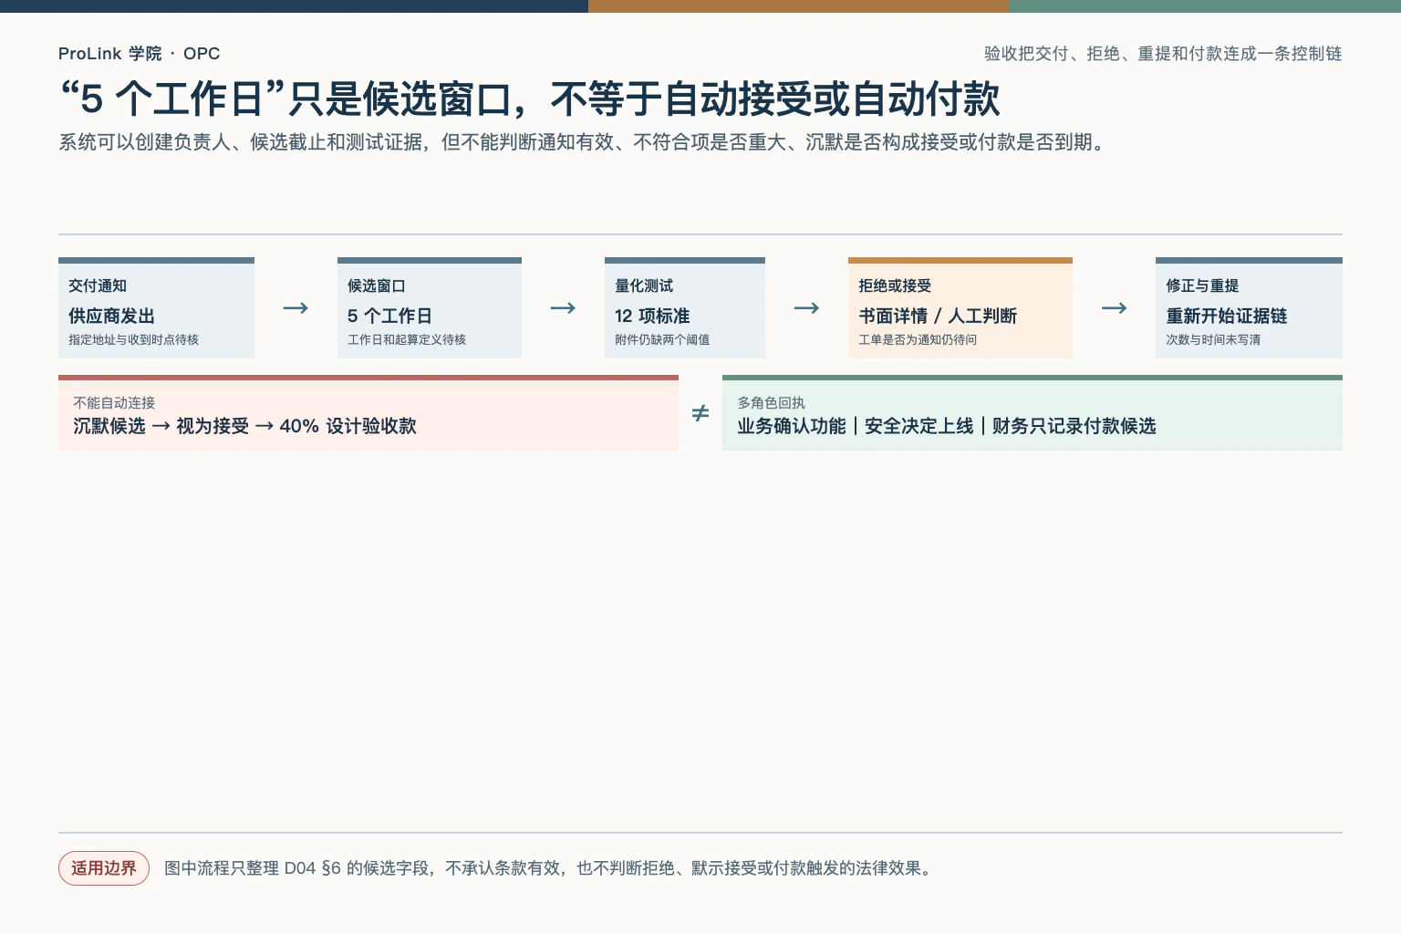Select the 候选窗口 card
Viewport: 1401px width, 934px height.
430,307
